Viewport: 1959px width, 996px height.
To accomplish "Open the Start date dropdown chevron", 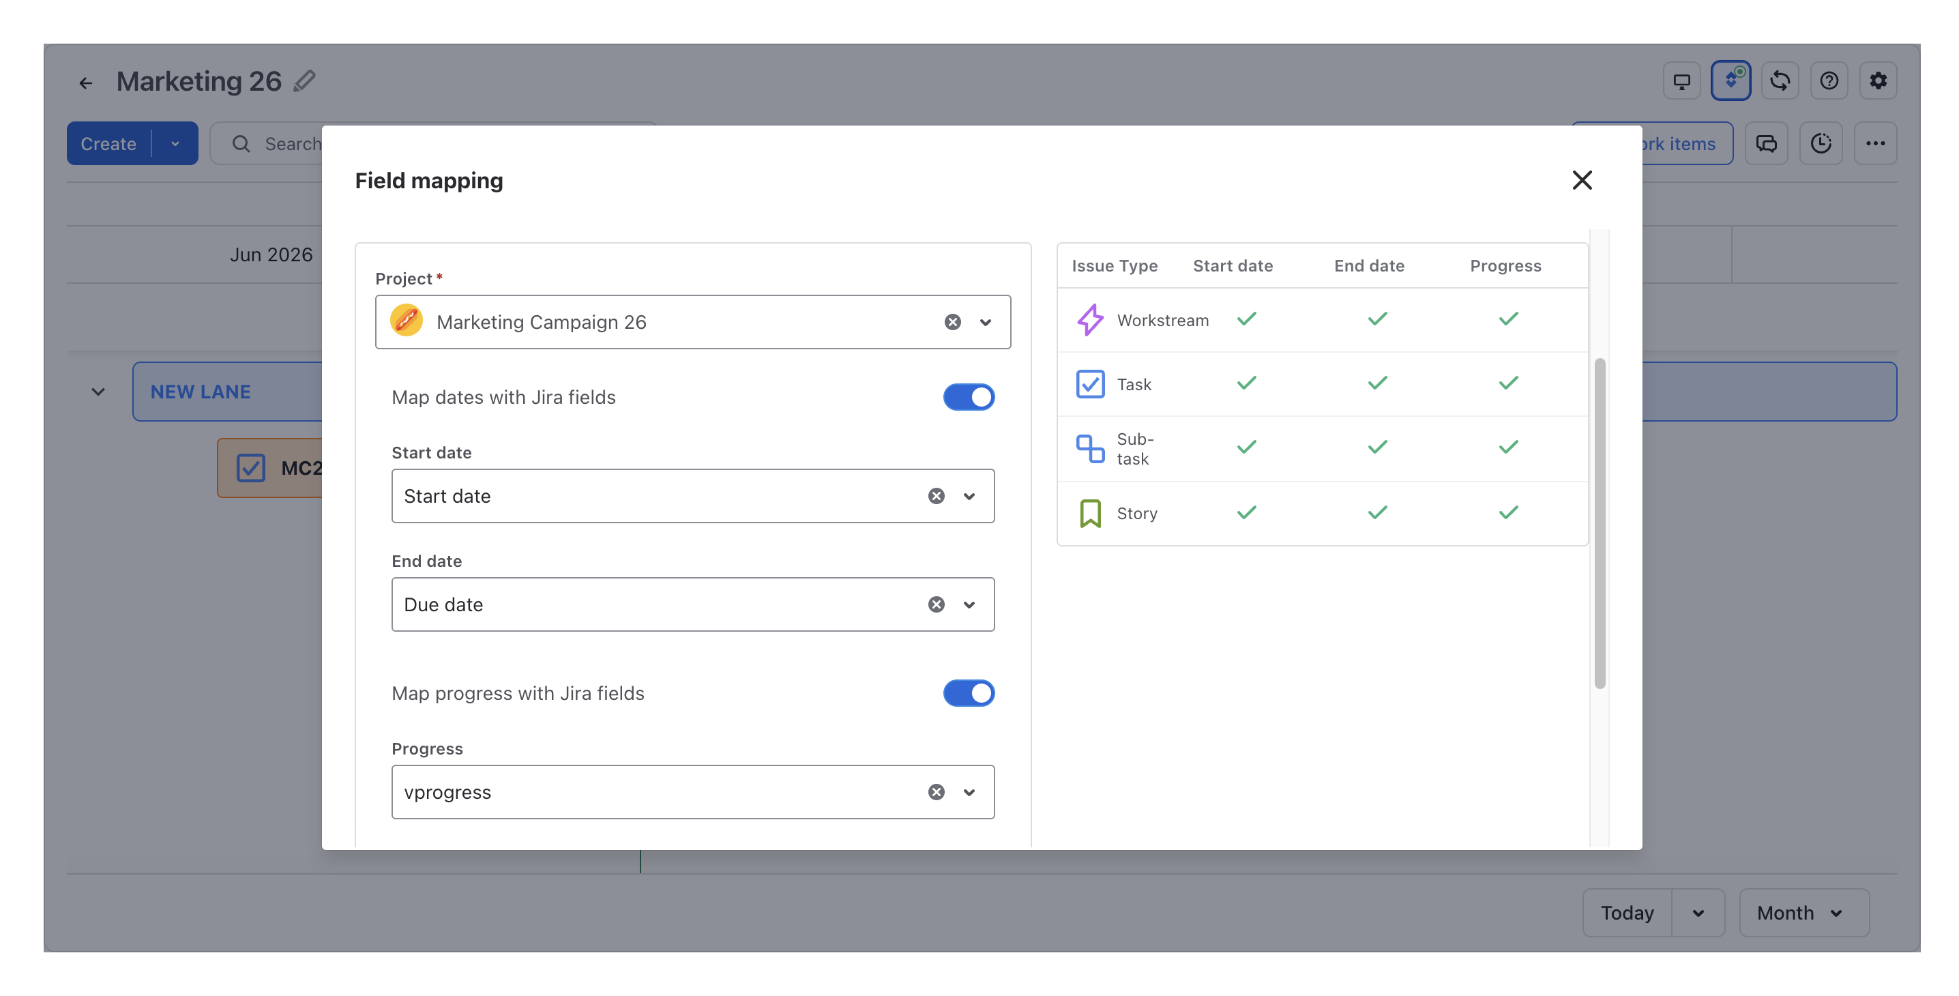I will pyautogui.click(x=969, y=497).
